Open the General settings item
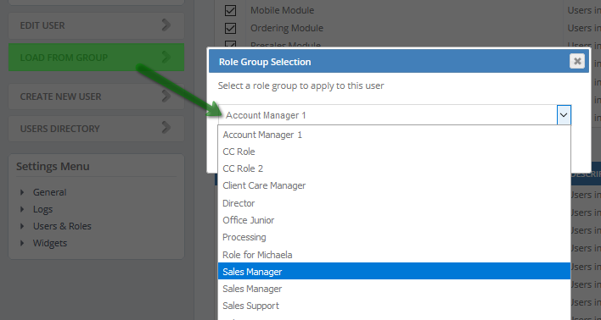The height and width of the screenshot is (320, 601). coord(49,192)
